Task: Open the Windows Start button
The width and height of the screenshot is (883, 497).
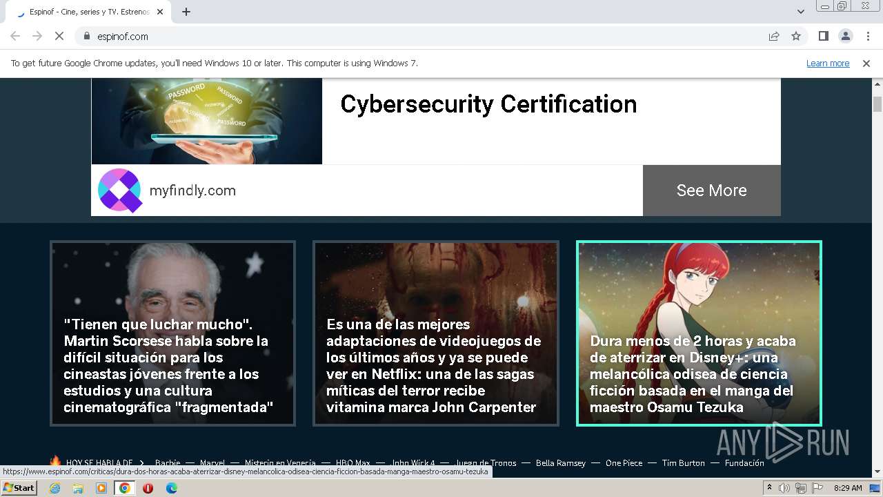Action: pyautogui.click(x=19, y=488)
